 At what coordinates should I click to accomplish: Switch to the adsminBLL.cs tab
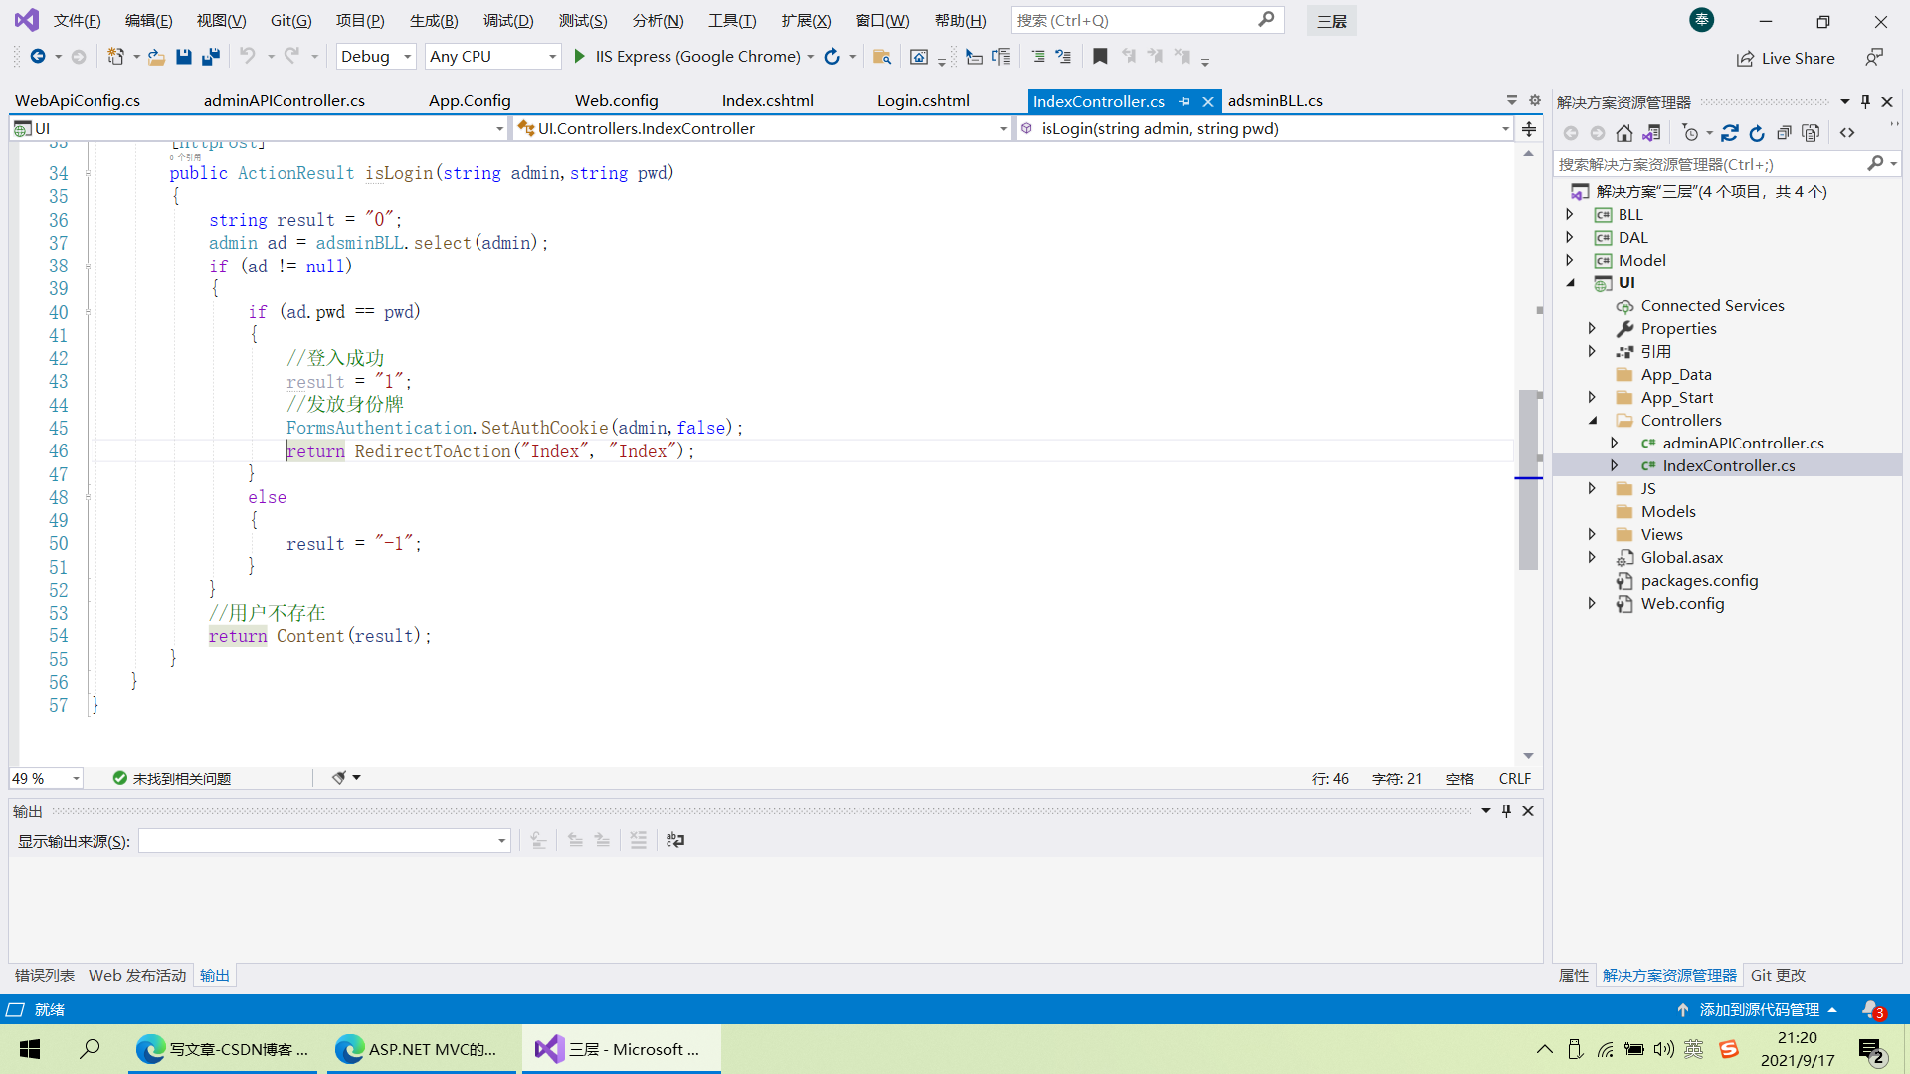tap(1275, 101)
